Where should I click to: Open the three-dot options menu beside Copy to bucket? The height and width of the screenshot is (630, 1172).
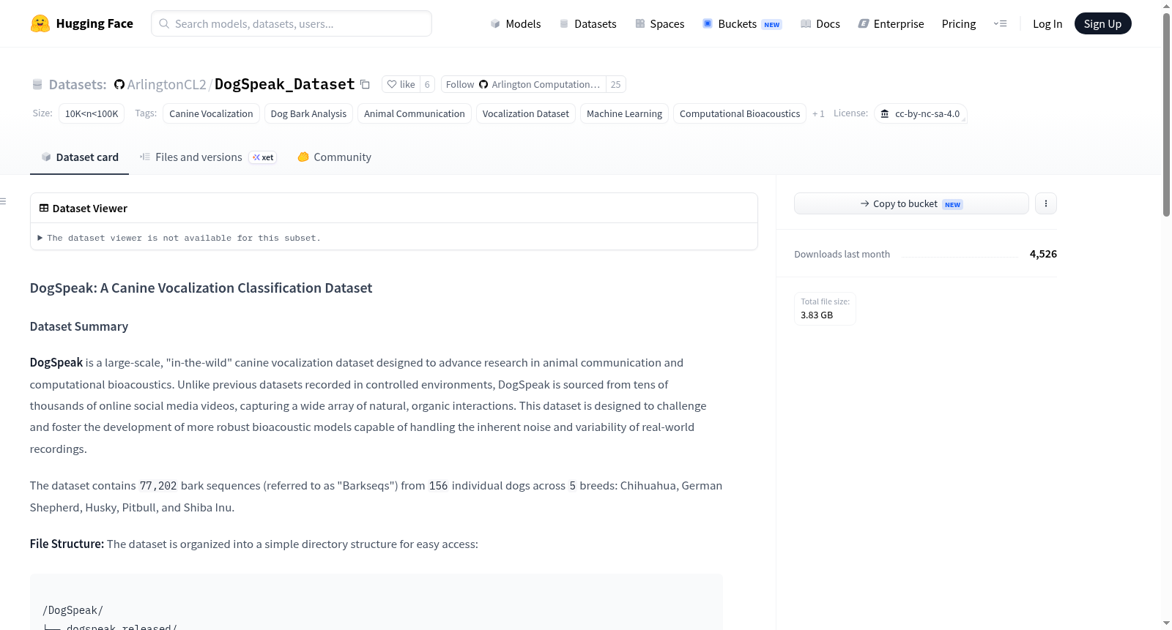pos(1046,203)
